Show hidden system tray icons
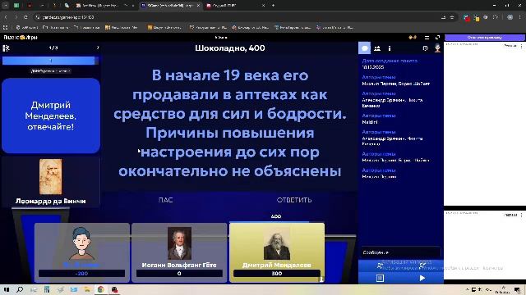This screenshot has height=295, width=526. point(467,289)
